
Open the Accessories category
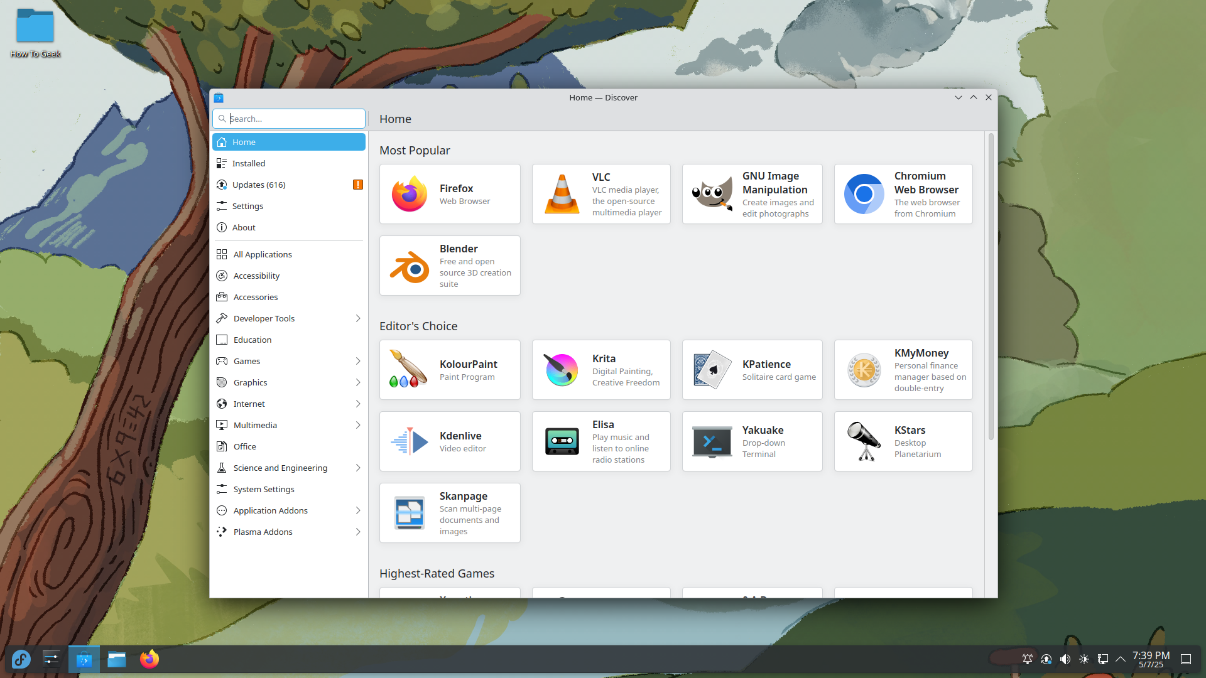[x=289, y=297]
